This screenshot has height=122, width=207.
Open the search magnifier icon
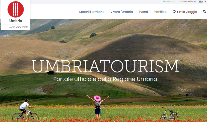[x=204, y=12]
